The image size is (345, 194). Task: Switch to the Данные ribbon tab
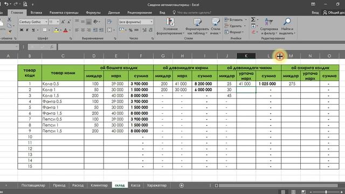coord(114,12)
